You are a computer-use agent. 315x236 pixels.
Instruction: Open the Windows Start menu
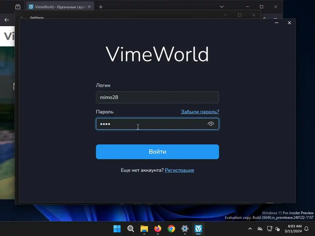117,229
